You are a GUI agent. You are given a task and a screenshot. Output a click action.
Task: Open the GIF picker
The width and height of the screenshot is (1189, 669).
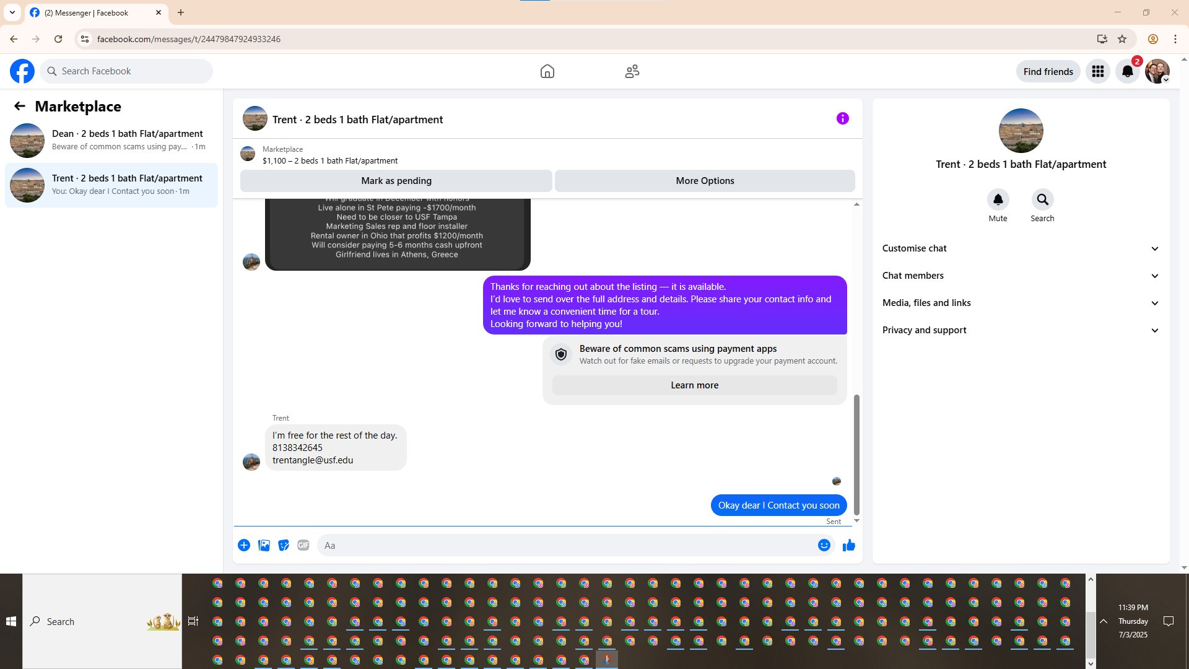(x=303, y=545)
